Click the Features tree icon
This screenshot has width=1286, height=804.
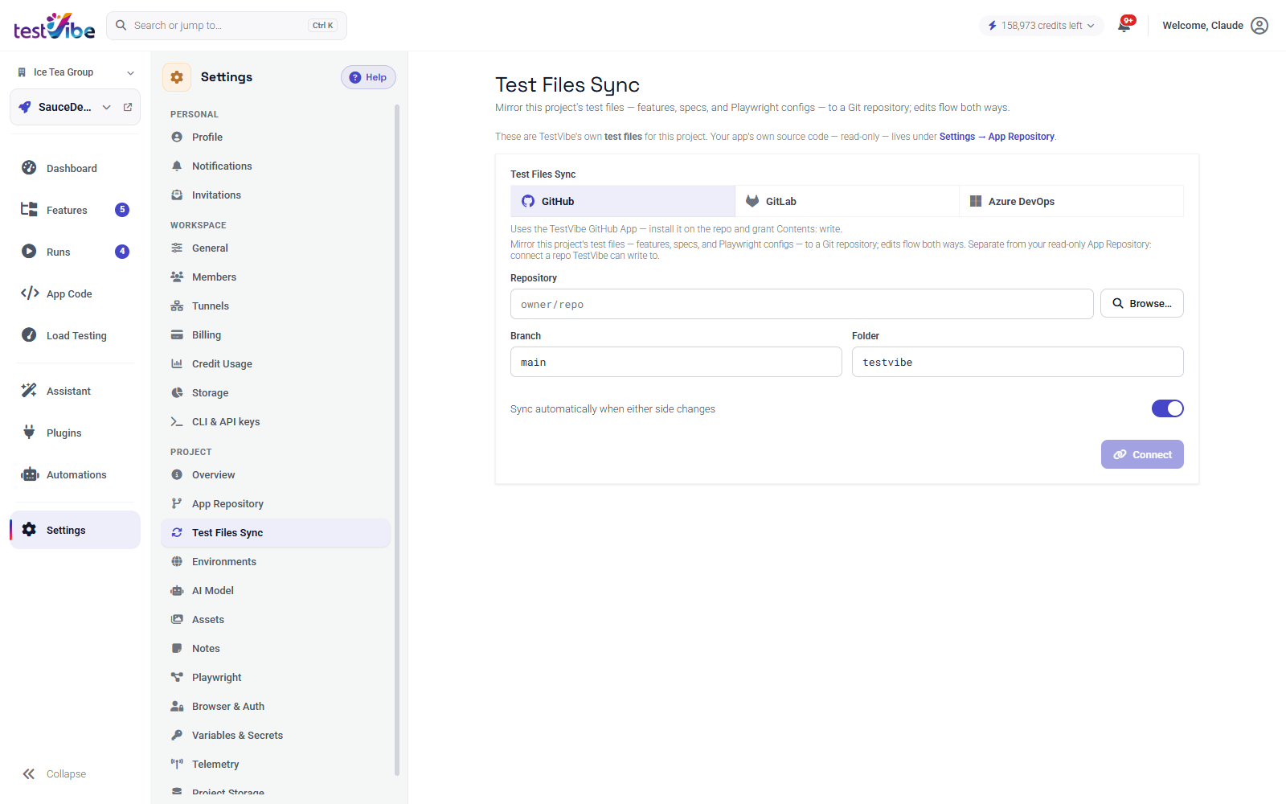(29, 209)
